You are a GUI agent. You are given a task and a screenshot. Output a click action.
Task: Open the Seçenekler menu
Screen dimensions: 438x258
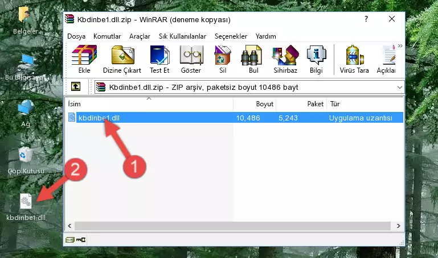tap(231, 36)
